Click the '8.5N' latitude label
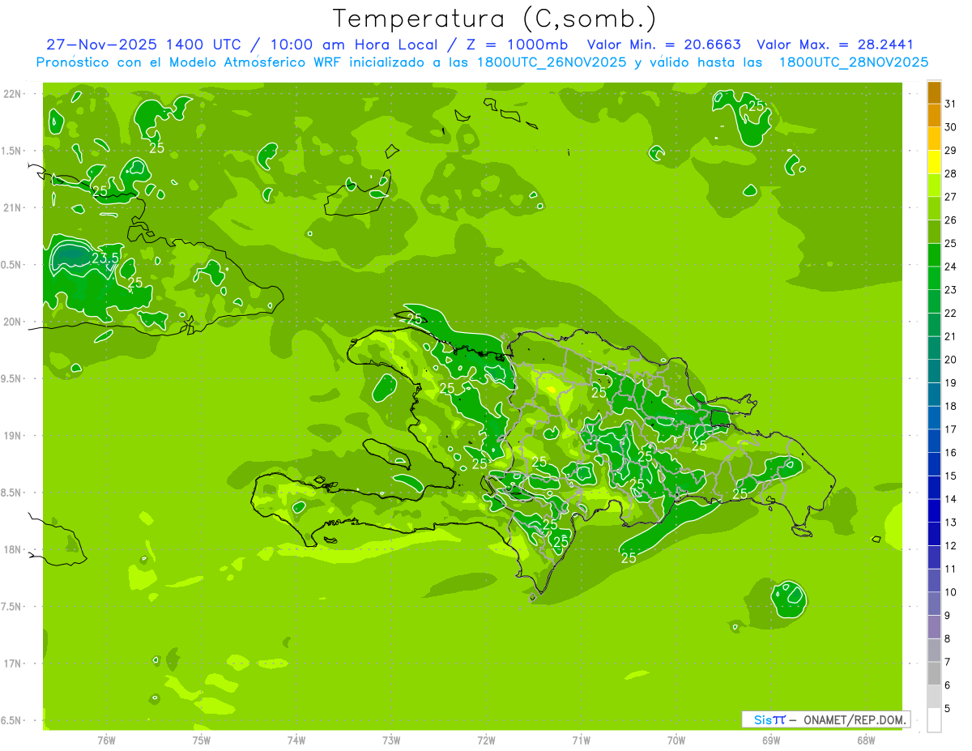This screenshot has width=972, height=751. click(11, 493)
